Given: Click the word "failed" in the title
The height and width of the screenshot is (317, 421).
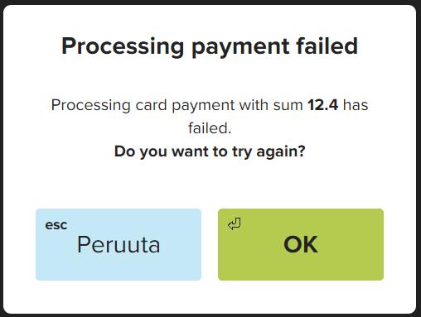Looking at the screenshot, I should click(x=327, y=46).
